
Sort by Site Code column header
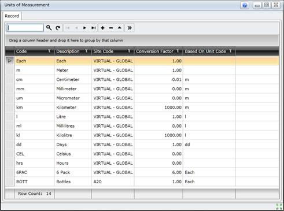104,51
